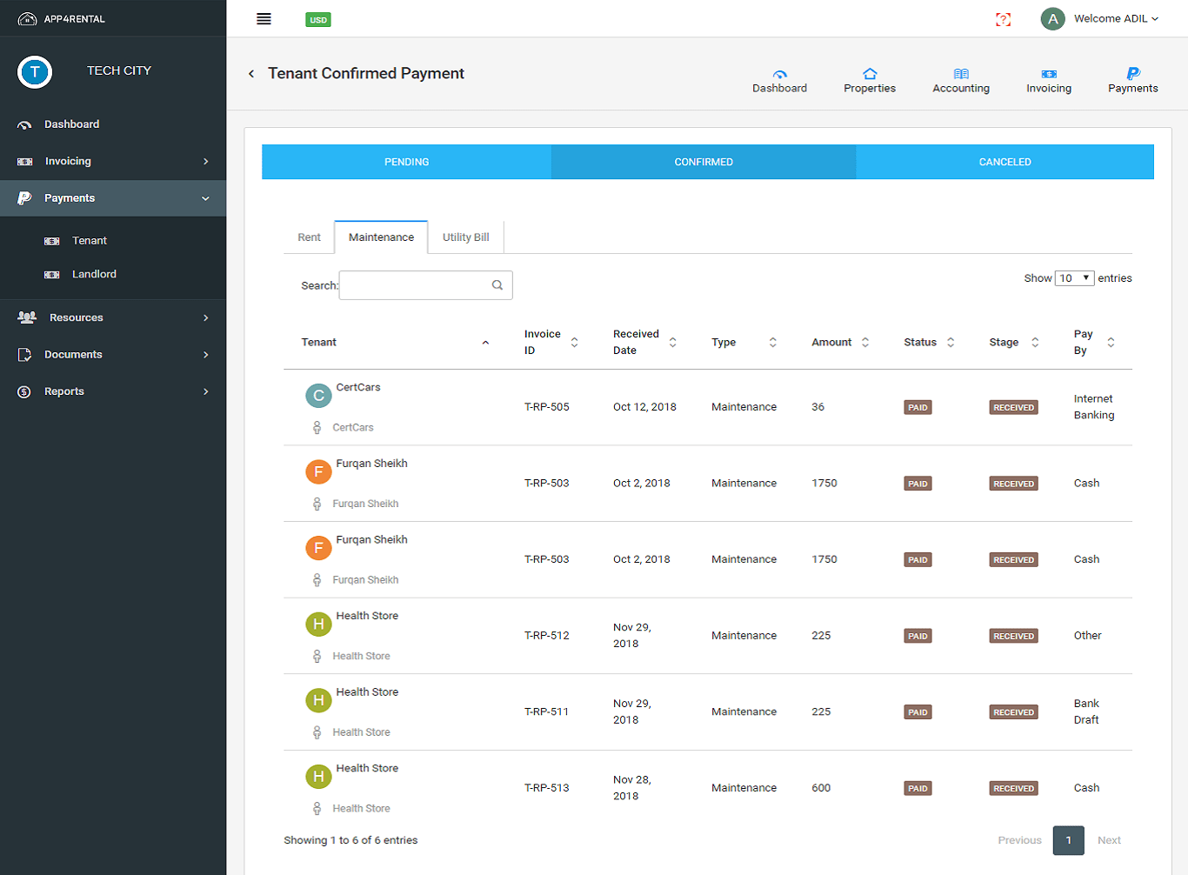The image size is (1188, 875).
Task: Click the Oct 12, 2018 received date
Action: 644,407
